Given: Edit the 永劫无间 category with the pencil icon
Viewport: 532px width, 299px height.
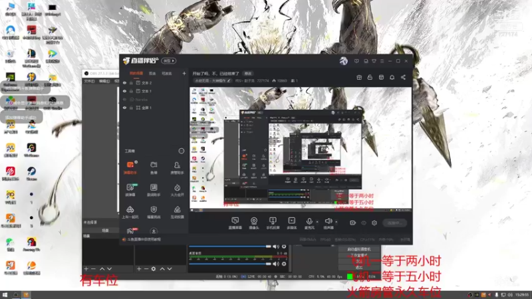Looking at the screenshot, I should click(x=229, y=80).
